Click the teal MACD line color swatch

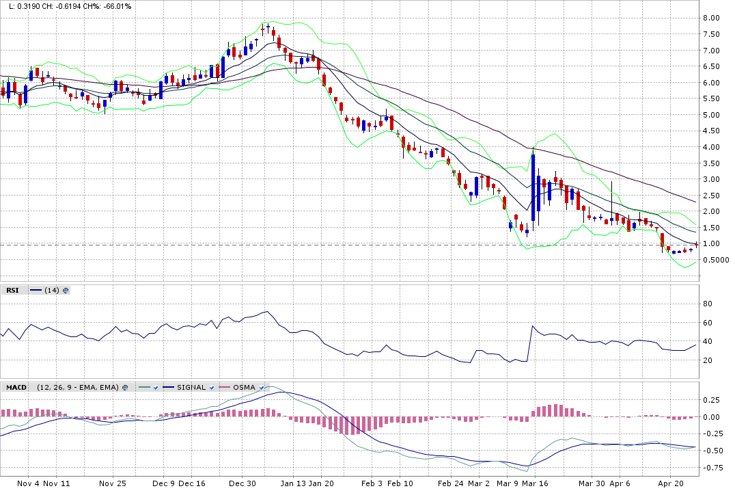coord(145,388)
